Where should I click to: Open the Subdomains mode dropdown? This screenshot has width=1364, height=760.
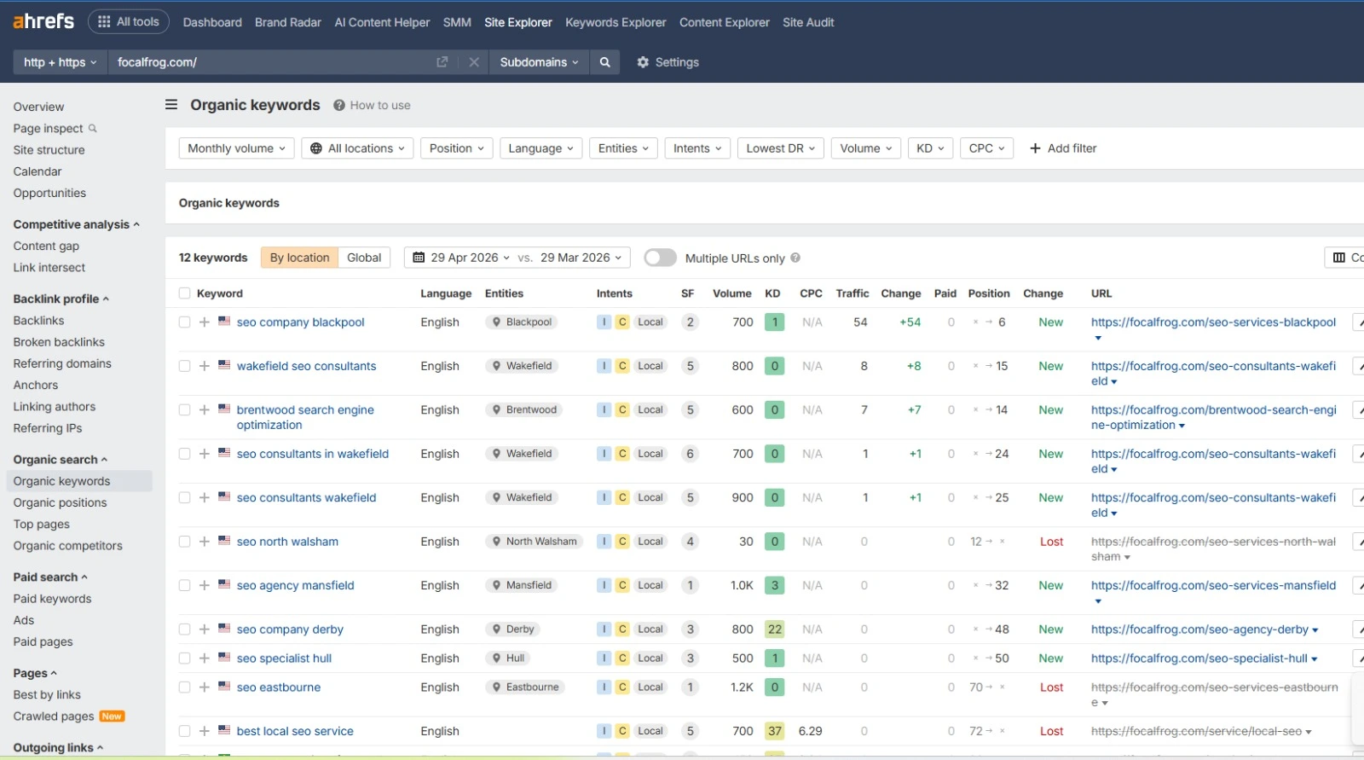coord(539,62)
